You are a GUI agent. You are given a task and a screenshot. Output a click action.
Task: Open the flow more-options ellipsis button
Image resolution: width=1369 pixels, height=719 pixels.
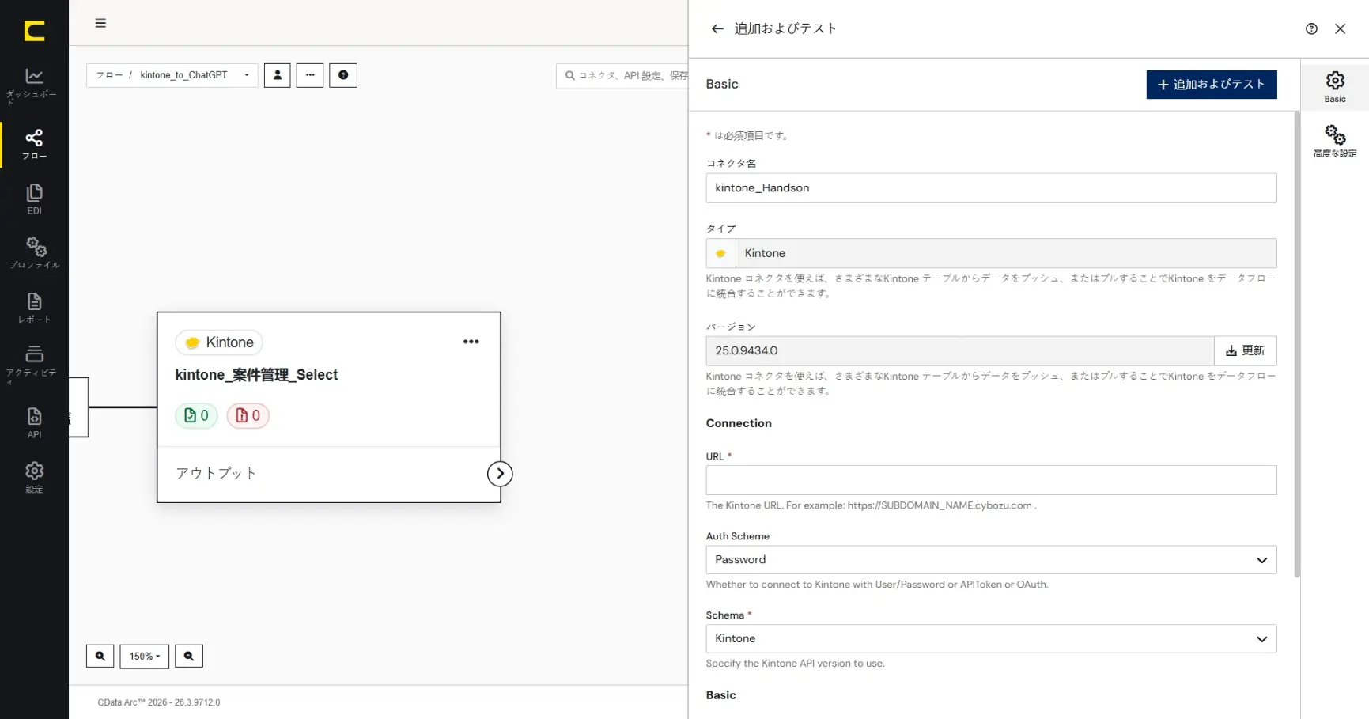[x=310, y=75]
